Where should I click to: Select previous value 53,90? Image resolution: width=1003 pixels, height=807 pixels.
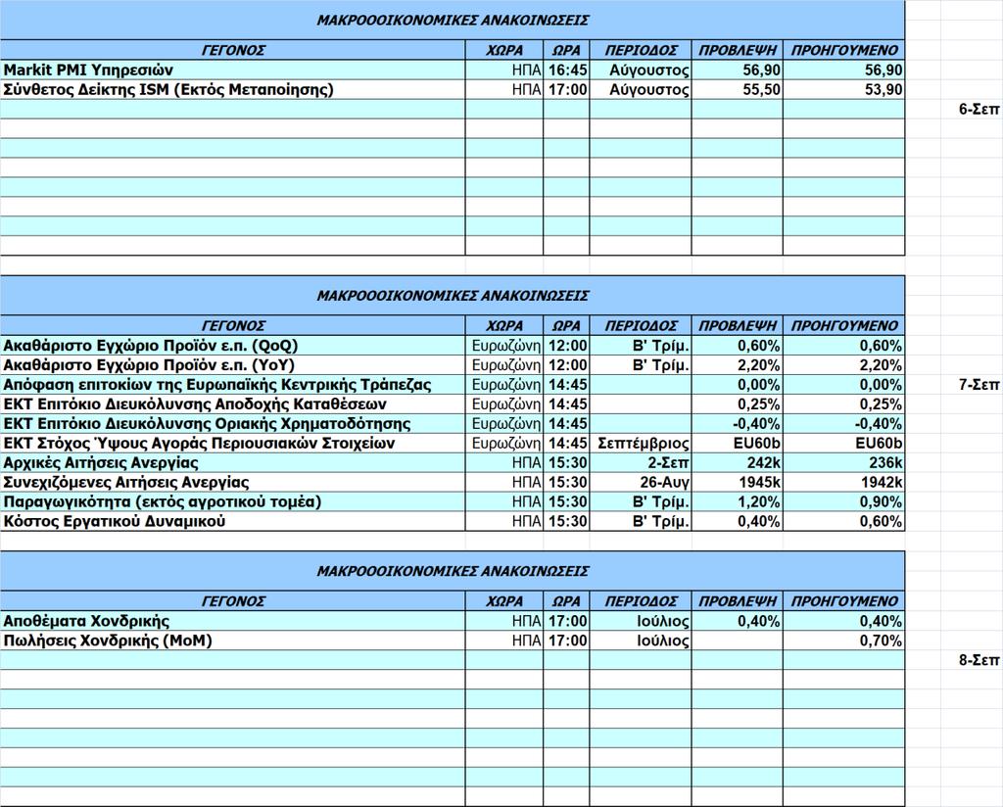coord(843,89)
